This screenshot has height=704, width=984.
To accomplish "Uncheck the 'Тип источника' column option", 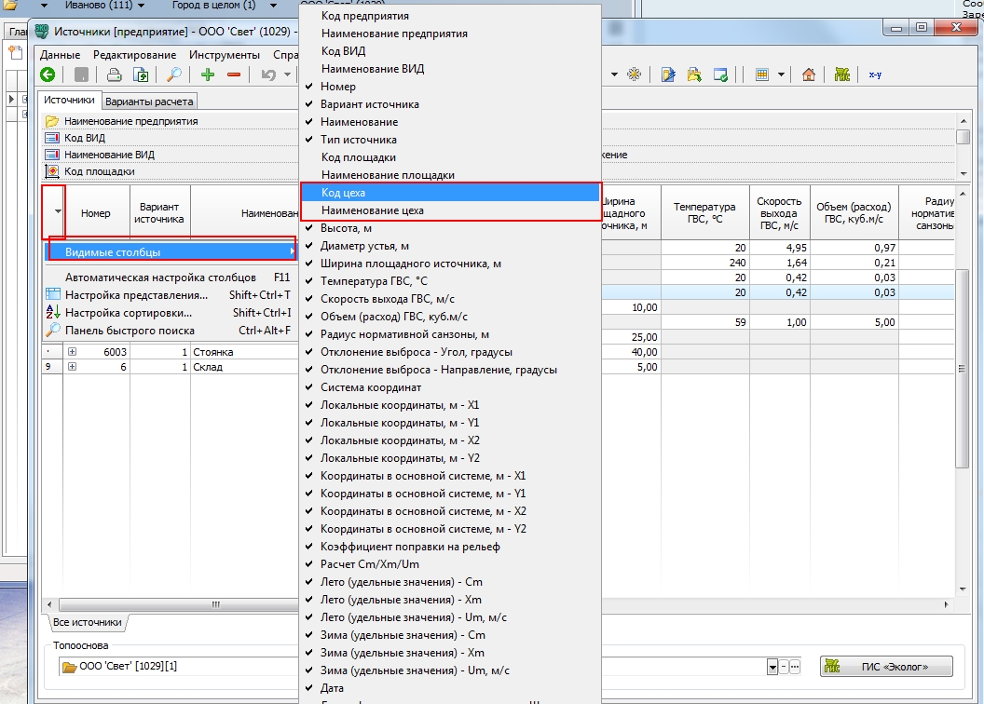I will [x=358, y=140].
